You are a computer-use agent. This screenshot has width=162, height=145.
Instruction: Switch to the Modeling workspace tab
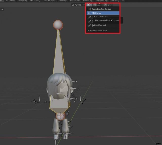pyautogui.click(x=10, y=1)
